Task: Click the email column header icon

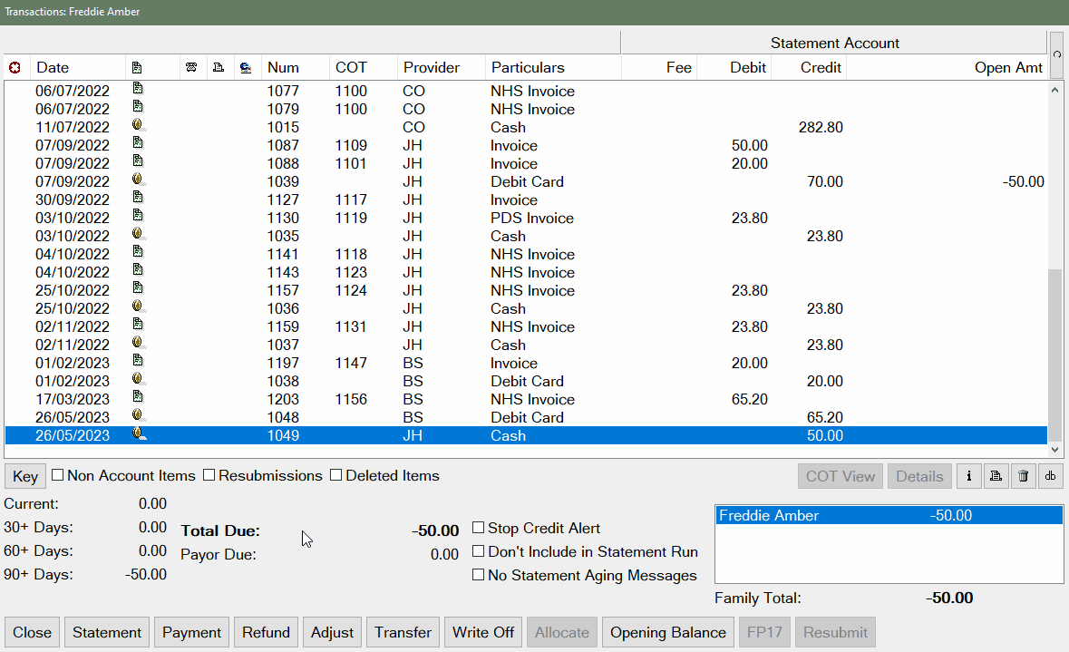Action: [x=246, y=67]
